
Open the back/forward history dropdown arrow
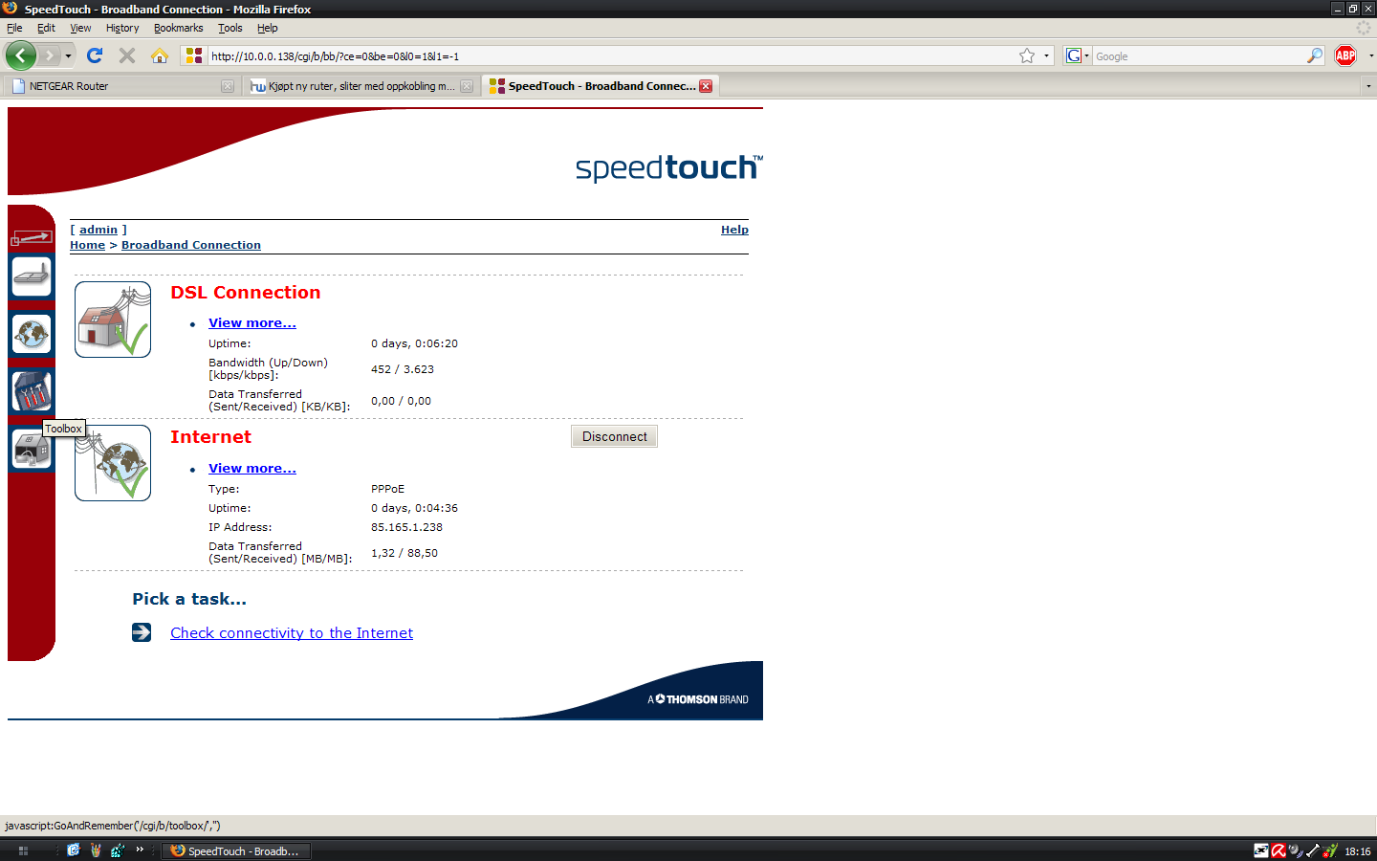pos(68,55)
